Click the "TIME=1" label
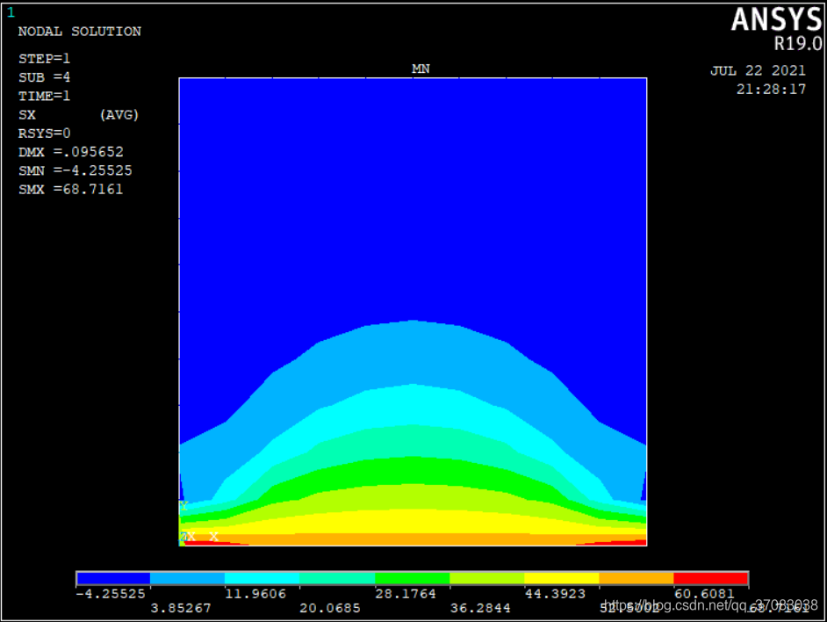 [x=44, y=96]
